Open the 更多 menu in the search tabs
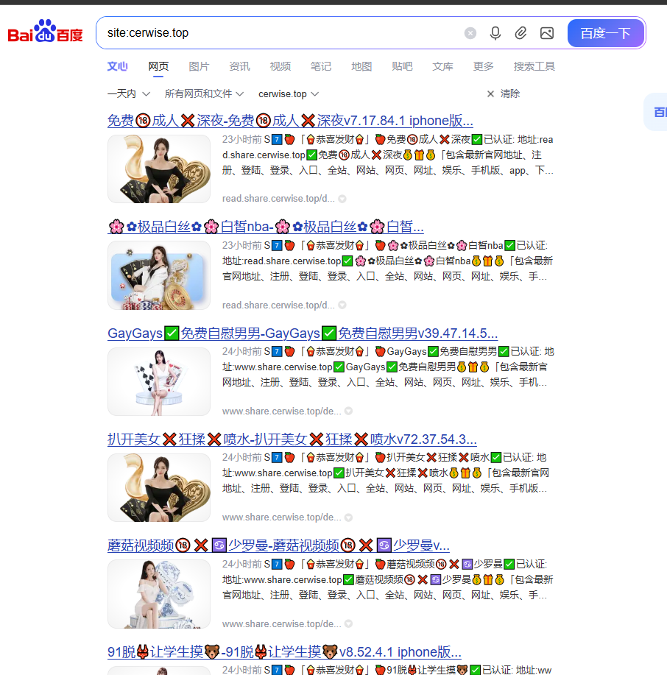 [484, 66]
